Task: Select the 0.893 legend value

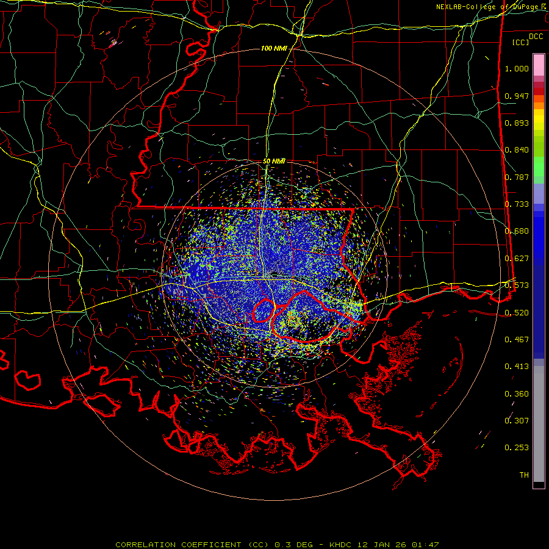Action: pyautogui.click(x=517, y=123)
